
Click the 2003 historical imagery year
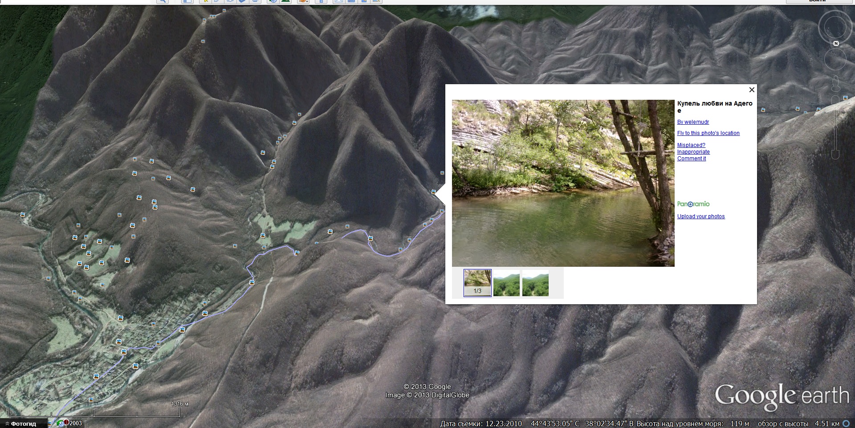(x=75, y=423)
